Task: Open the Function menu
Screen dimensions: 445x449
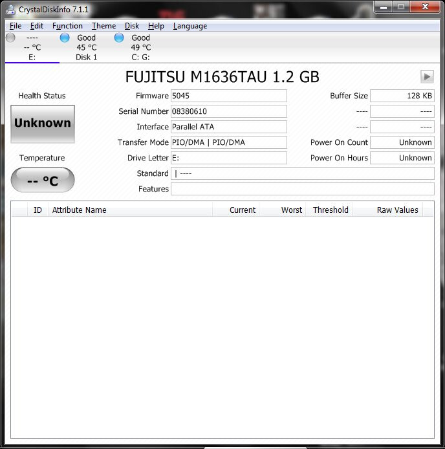Action: (67, 26)
